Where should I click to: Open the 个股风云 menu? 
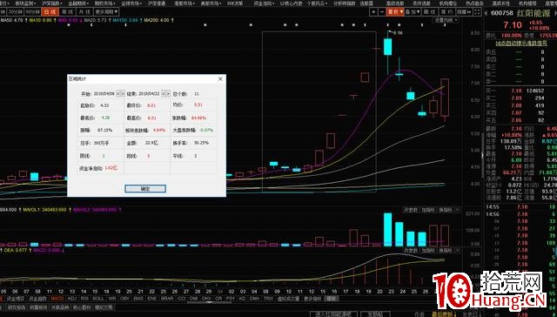click(x=317, y=3)
